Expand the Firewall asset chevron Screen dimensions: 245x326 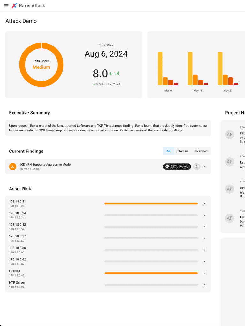coord(204,273)
